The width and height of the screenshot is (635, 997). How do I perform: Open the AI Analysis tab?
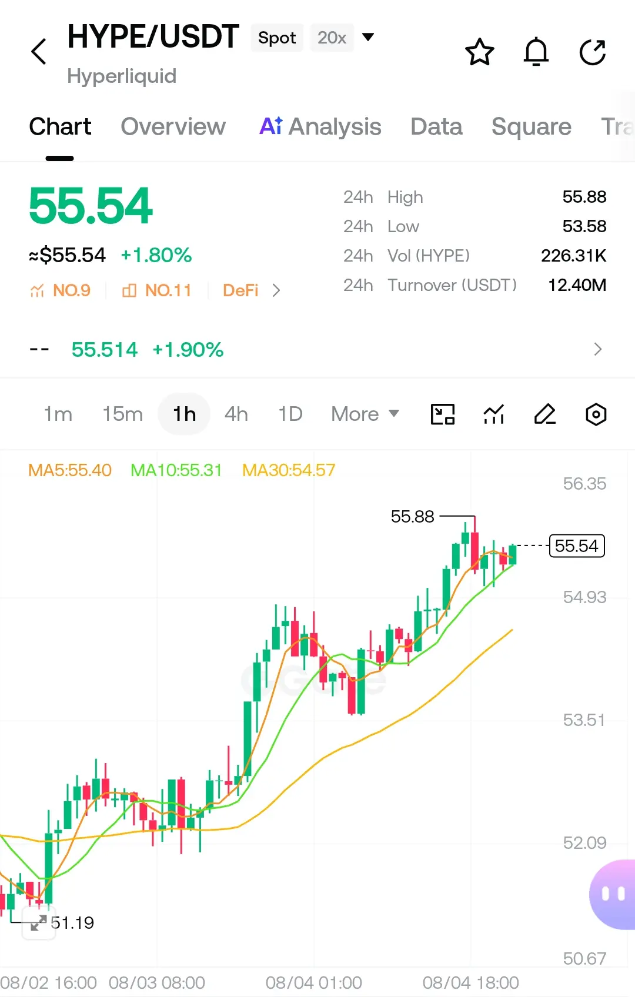[320, 126]
